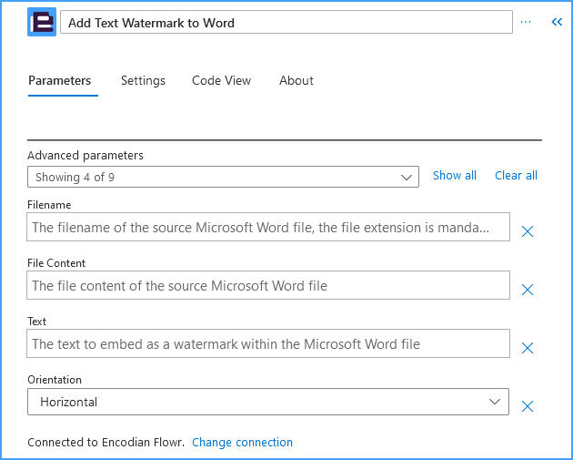Screen dimensions: 573x460
Task: Focus the Text watermark input field
Action: coord(268,343)
